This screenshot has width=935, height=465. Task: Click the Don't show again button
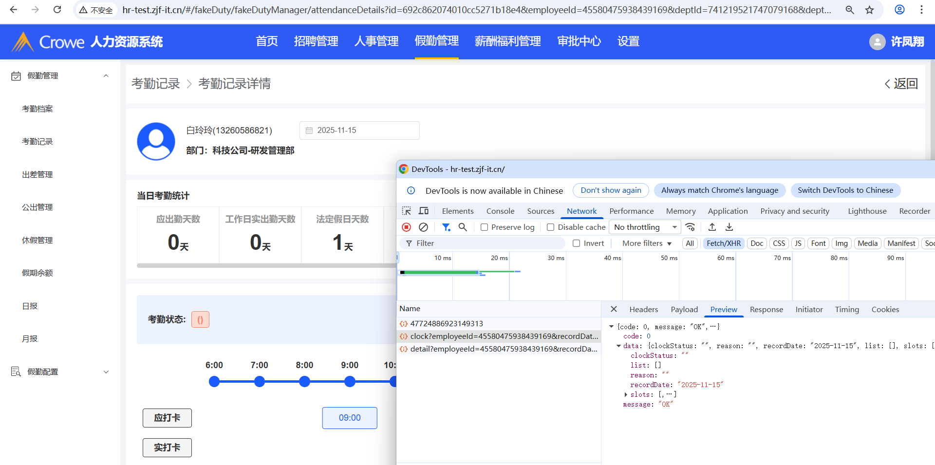pos(611,190)
